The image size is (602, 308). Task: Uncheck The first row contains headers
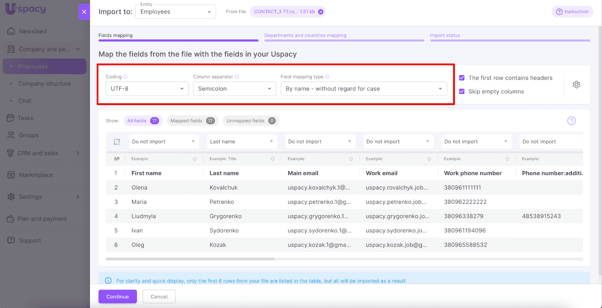462,78
